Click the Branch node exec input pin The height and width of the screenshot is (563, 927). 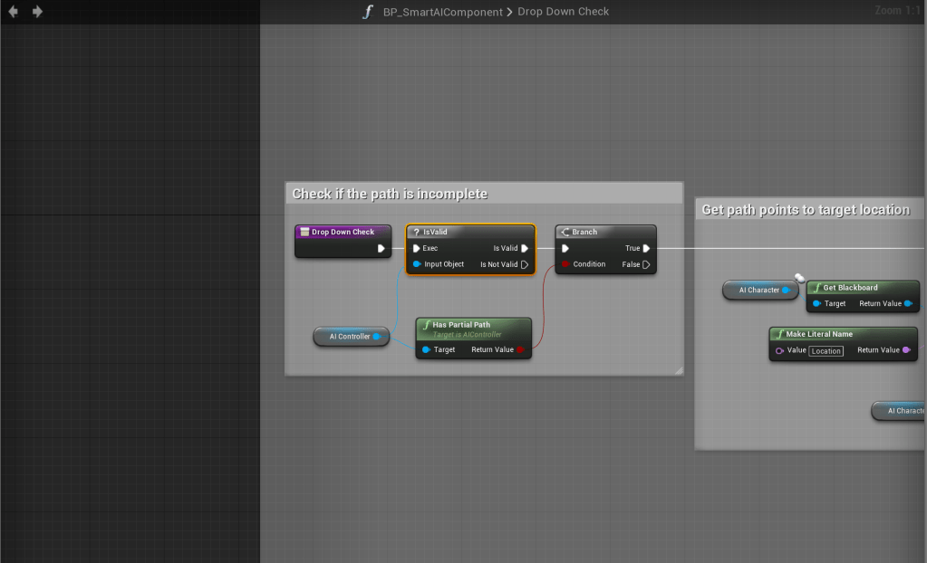pos(565,248)
